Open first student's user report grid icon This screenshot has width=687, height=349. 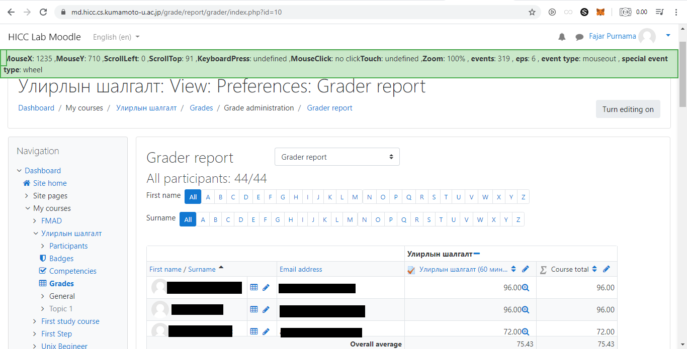(x=254, y=287)
